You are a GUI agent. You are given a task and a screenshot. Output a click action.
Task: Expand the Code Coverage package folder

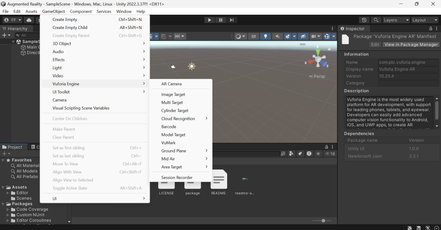8,209
